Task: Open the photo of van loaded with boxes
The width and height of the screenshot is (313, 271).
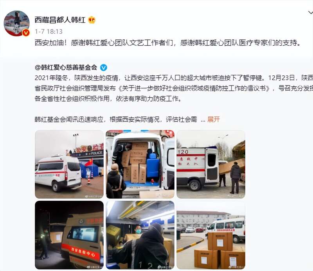Action: tap(140, 164)
